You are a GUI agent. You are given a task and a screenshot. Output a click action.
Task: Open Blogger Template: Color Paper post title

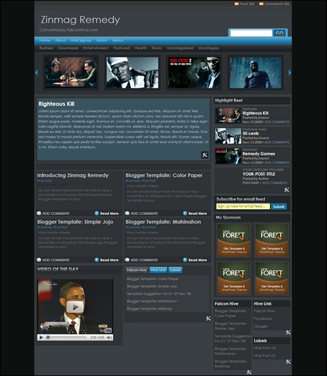click(164, 175)
